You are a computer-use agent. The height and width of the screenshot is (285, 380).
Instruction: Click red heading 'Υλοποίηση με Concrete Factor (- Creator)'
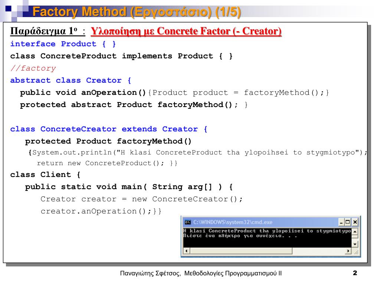tap(186, 31)
